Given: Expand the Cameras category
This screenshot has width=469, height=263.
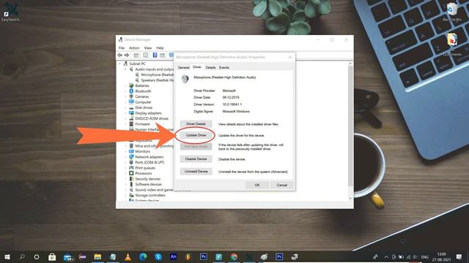Looking at the screenshot, I should 125,96.
